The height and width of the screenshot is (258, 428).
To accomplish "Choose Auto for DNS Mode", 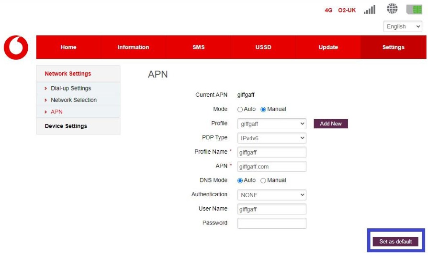I will (x=240, y=180).
